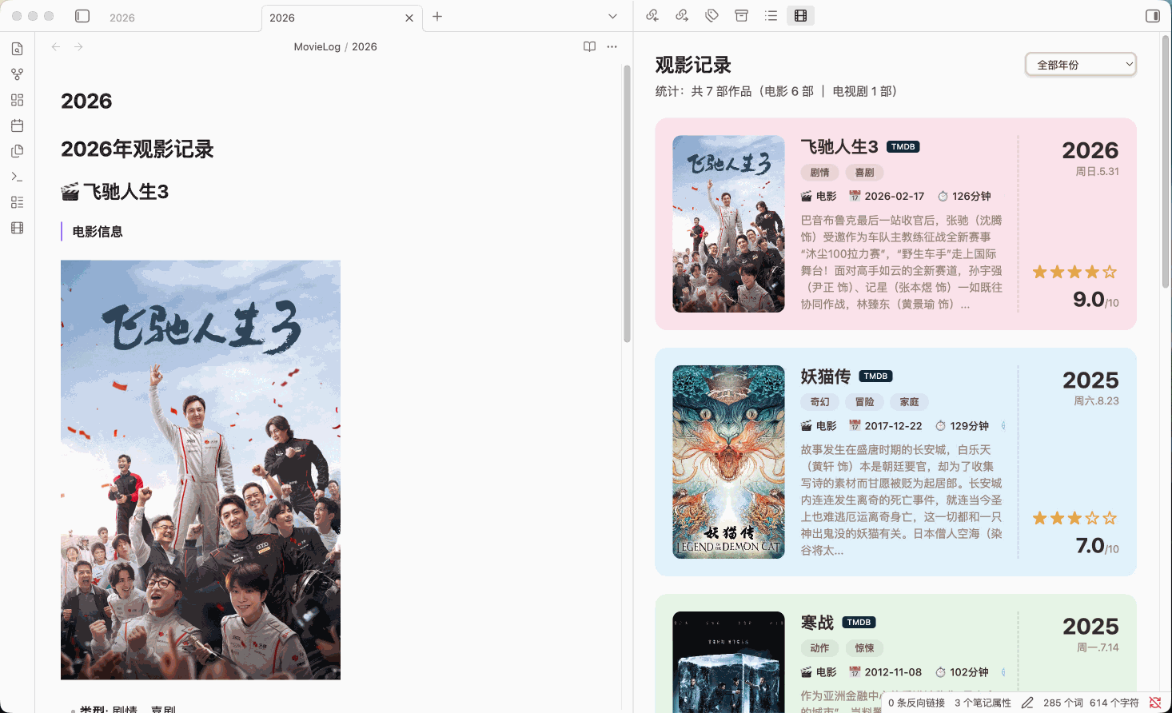This screenshot has height=713, width=1172.
Task: Click MovieLog in the breadcrumb path
Action: (317, 46)
